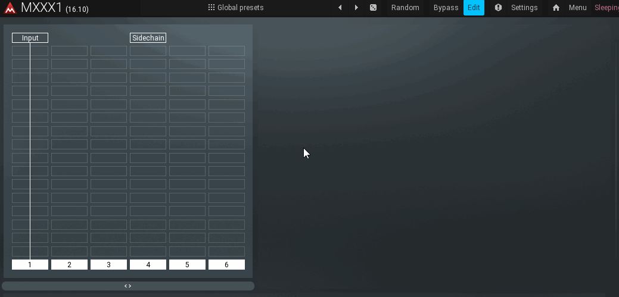The image size is (619, 297).
Task: Click the Random button
Action: [405, 8]
